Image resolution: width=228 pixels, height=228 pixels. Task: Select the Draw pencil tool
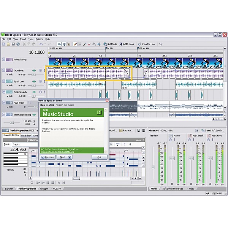coord(75,44)
